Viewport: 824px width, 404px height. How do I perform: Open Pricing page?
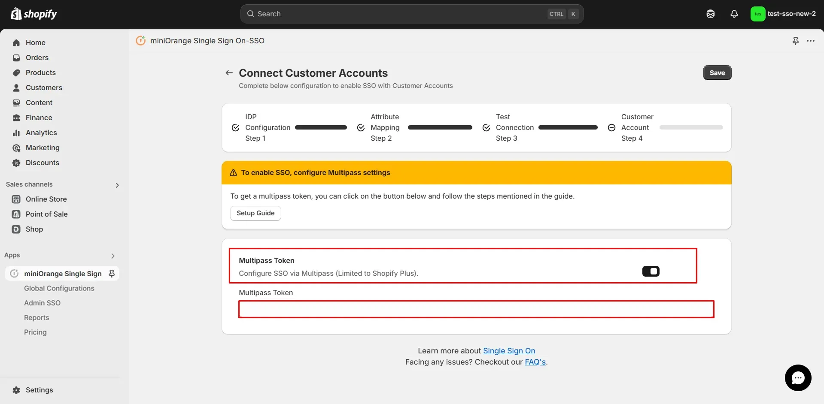click(x=35, y=332)
